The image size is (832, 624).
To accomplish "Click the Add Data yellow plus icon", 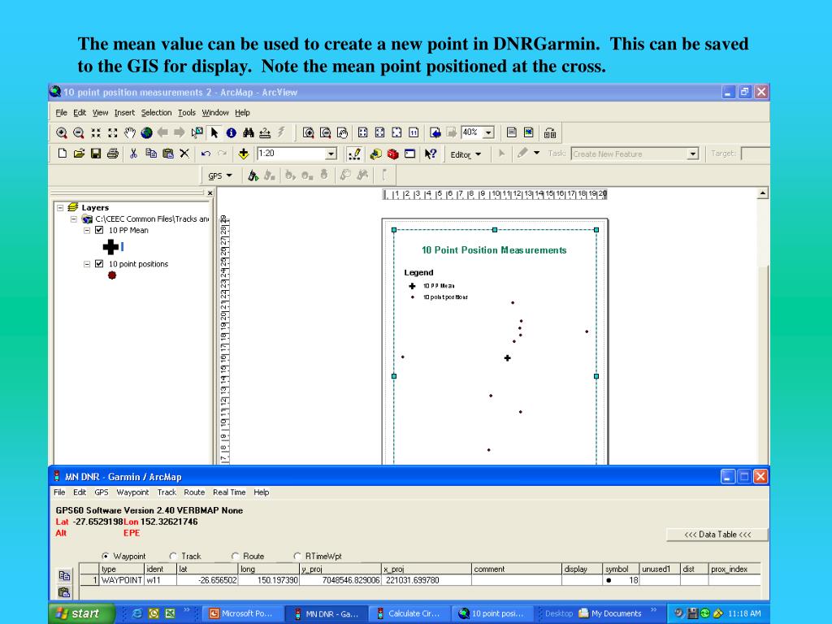I will coord(244,154).
